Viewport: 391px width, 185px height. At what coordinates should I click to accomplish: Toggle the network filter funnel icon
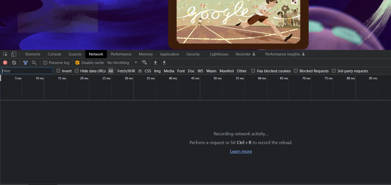[x=25, y=63]
